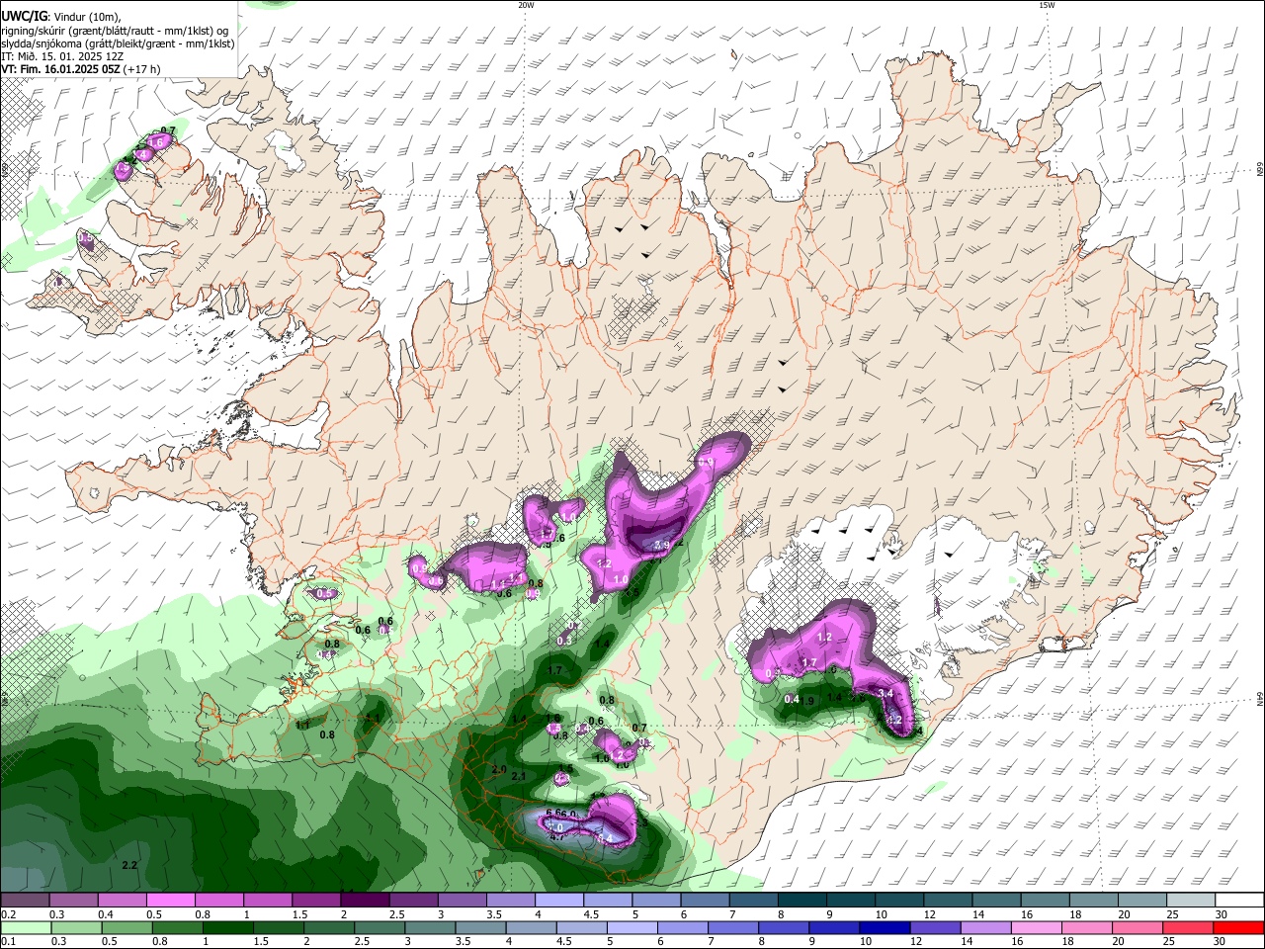Image resolution: width=1265 pixels, height=949 pixels.
Task: Pick the dark purple 2–2.5 swatch, upper scale
Action: point(365,900)
